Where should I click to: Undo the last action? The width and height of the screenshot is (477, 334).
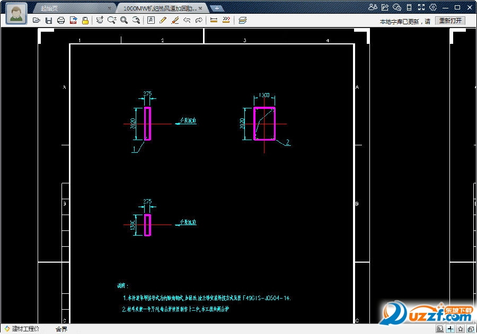point(187,20)
